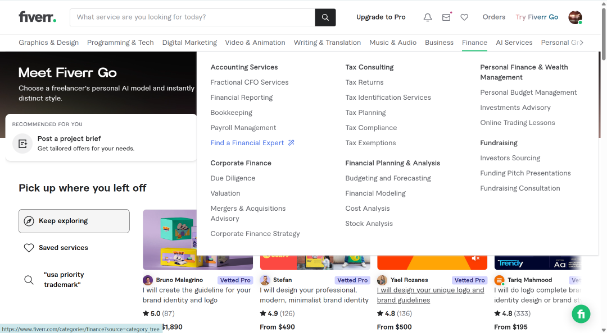Open Tax Returns link
607x333 pixels.
click(x=364, y=82)
